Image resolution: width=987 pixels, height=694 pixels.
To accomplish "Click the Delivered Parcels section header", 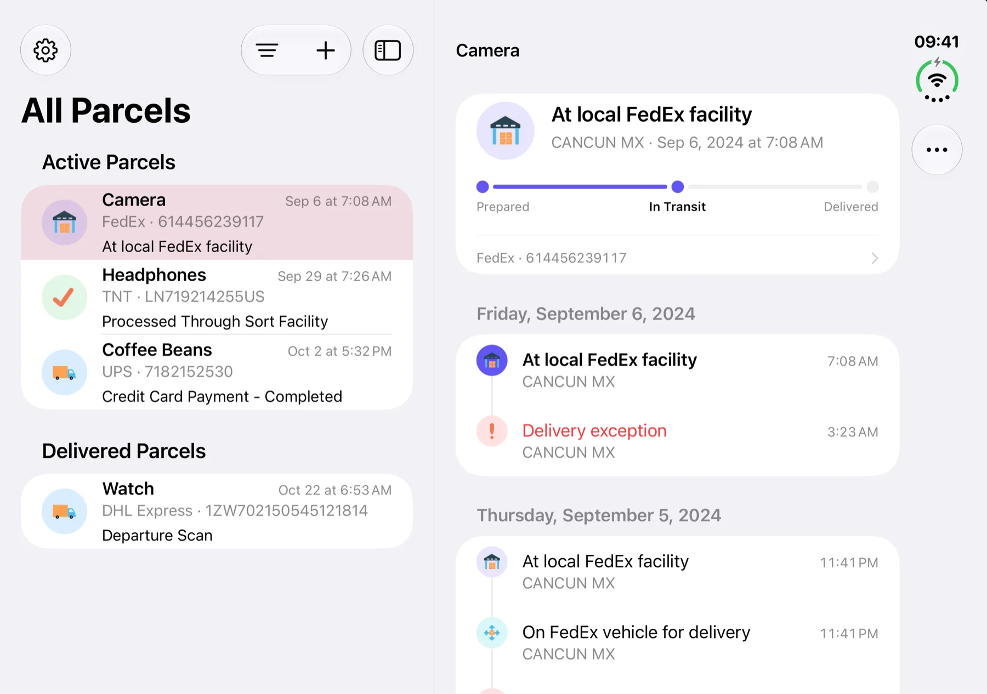I will 124,451.
